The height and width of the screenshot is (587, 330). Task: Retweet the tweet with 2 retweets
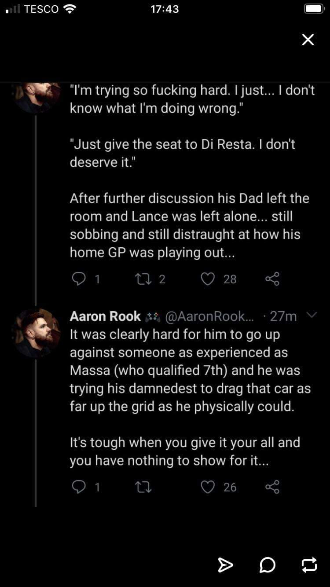[142, 279]
